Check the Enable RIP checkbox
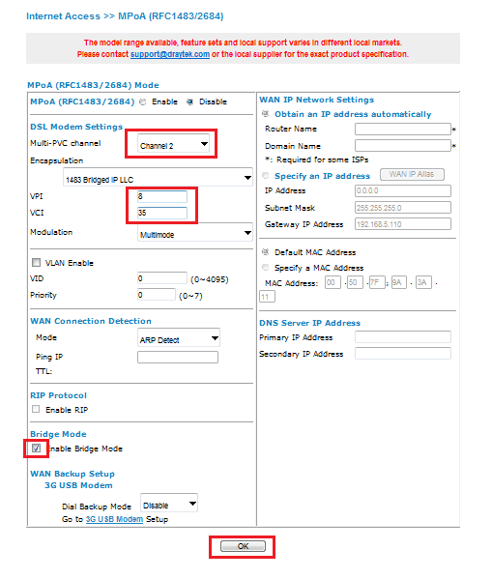Viewport: 492px width, 579px height. 36,410
